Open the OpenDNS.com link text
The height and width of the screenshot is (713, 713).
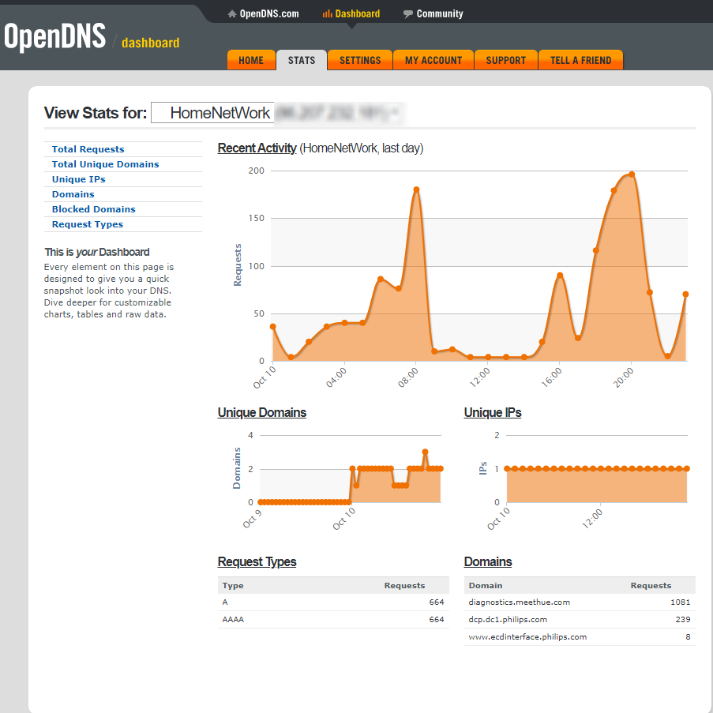click(269, 14)
